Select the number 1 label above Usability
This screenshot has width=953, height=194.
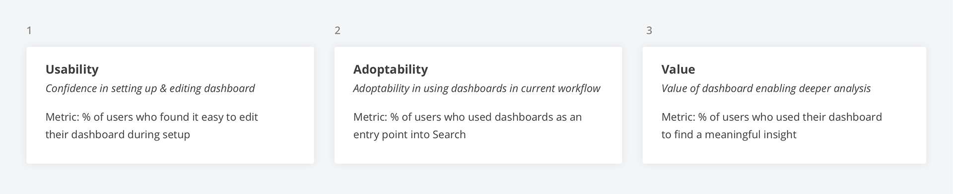tap(29, 31)
